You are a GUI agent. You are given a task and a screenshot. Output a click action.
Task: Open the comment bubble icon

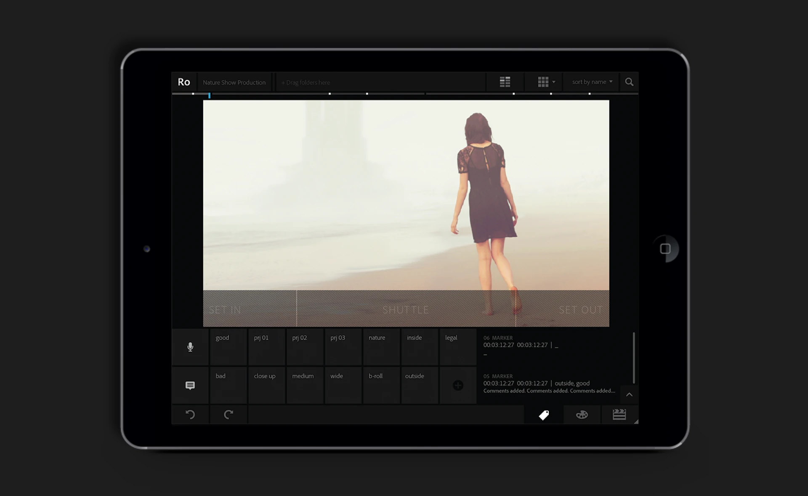pyautogui.click(x=190, y=385)
